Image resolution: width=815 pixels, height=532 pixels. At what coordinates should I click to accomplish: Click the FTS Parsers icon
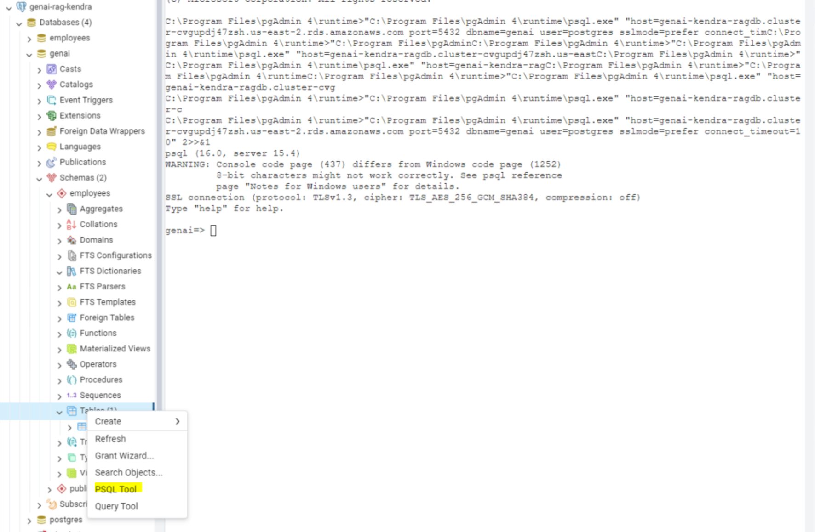tap(72, 286)
